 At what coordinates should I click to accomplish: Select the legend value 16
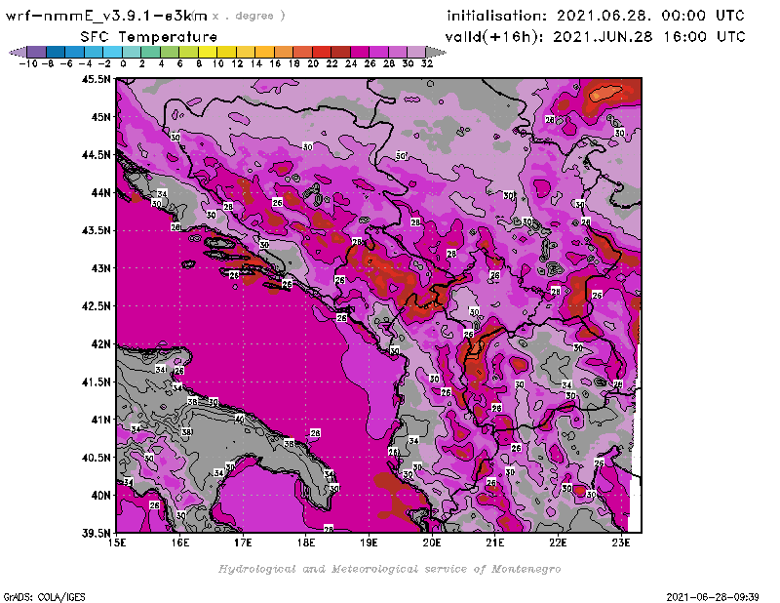pyautogui.click(x=275, y=63)
